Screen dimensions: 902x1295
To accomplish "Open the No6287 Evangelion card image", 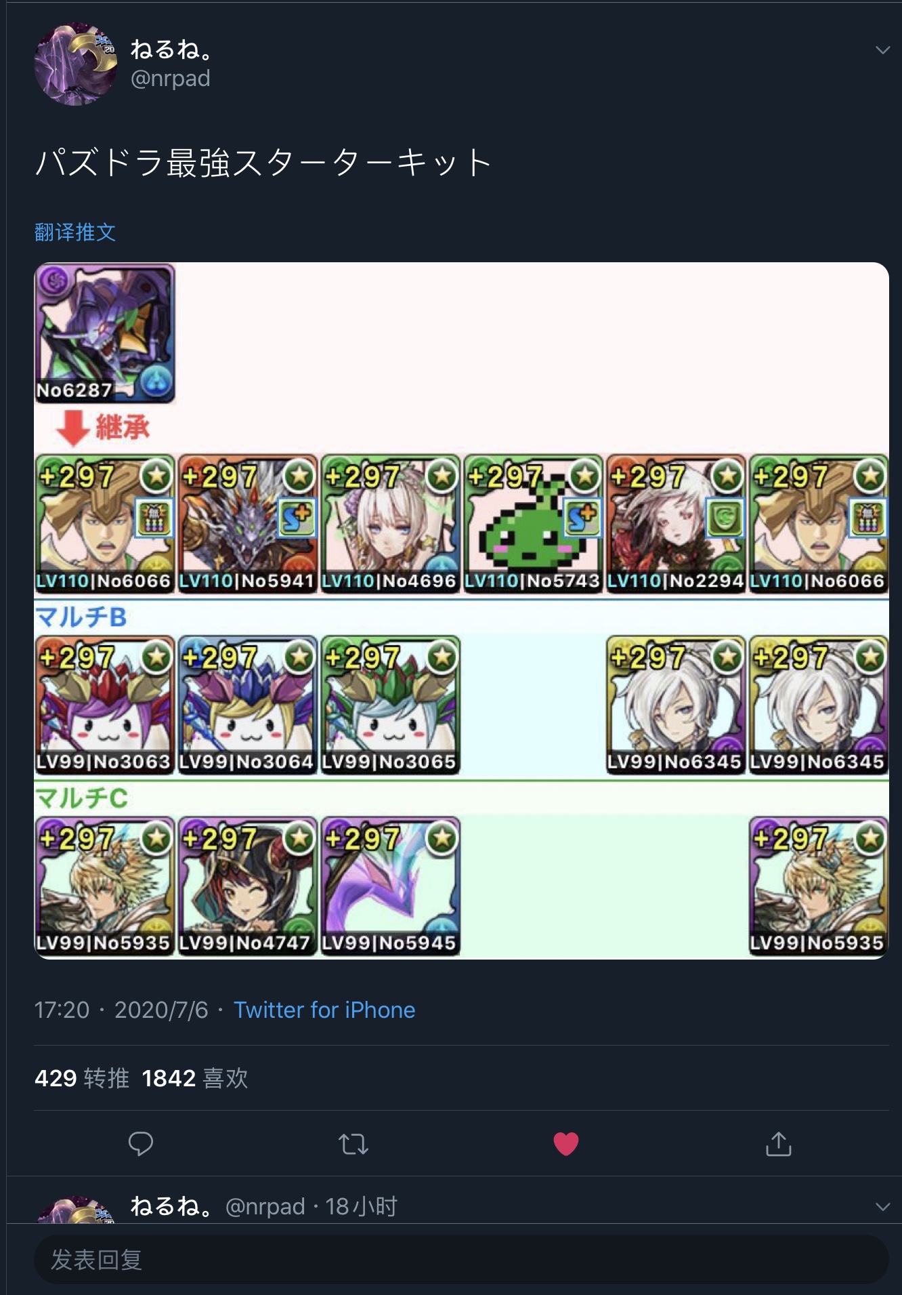I will 105,333.
